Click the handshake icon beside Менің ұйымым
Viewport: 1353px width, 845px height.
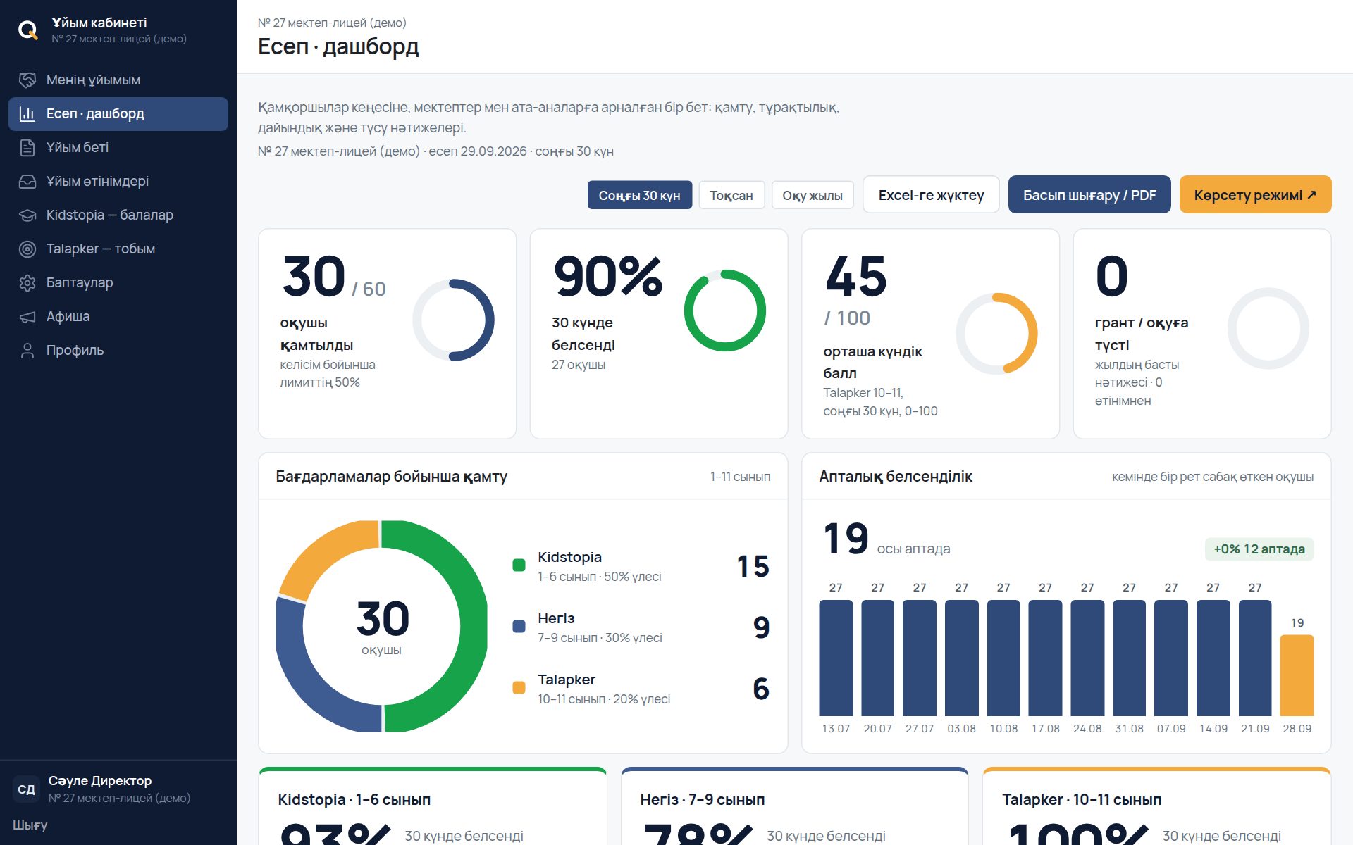pyautogui.click(x=27, y=80)
